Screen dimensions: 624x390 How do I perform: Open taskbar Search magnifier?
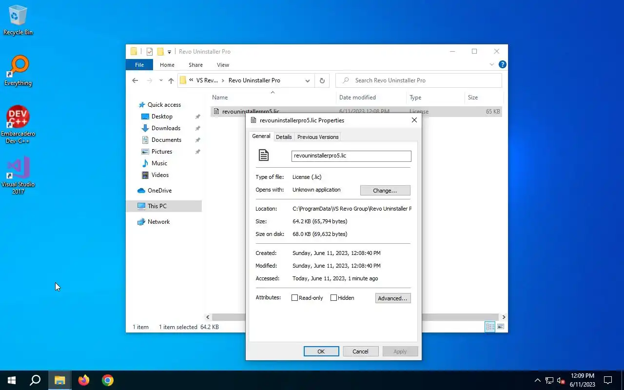pyautogui.click(x=35, y=380)
